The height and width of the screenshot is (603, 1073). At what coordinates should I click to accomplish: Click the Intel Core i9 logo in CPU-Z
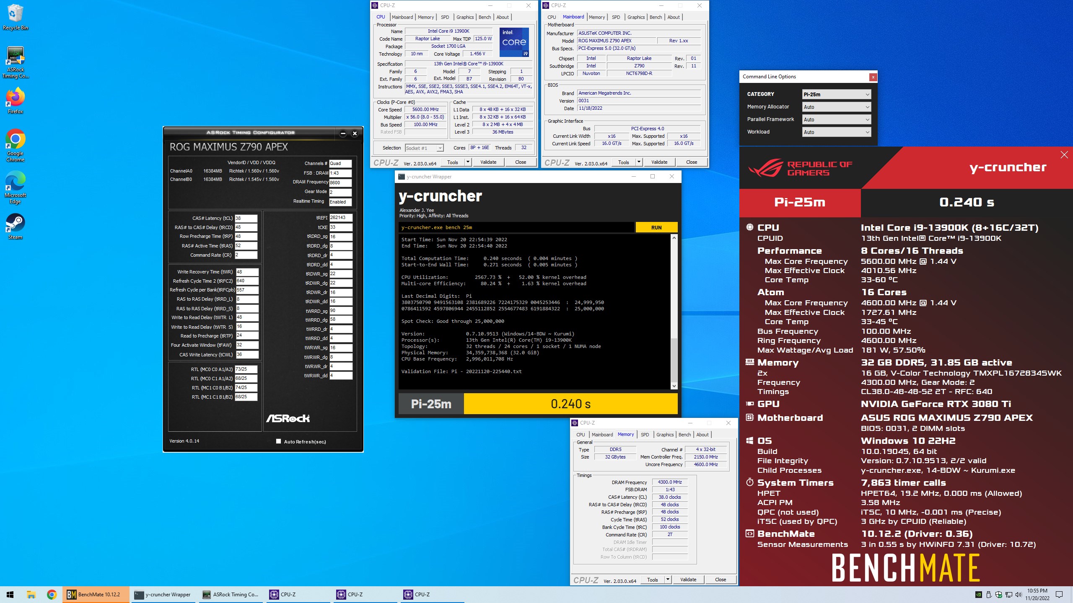point(514,42)
